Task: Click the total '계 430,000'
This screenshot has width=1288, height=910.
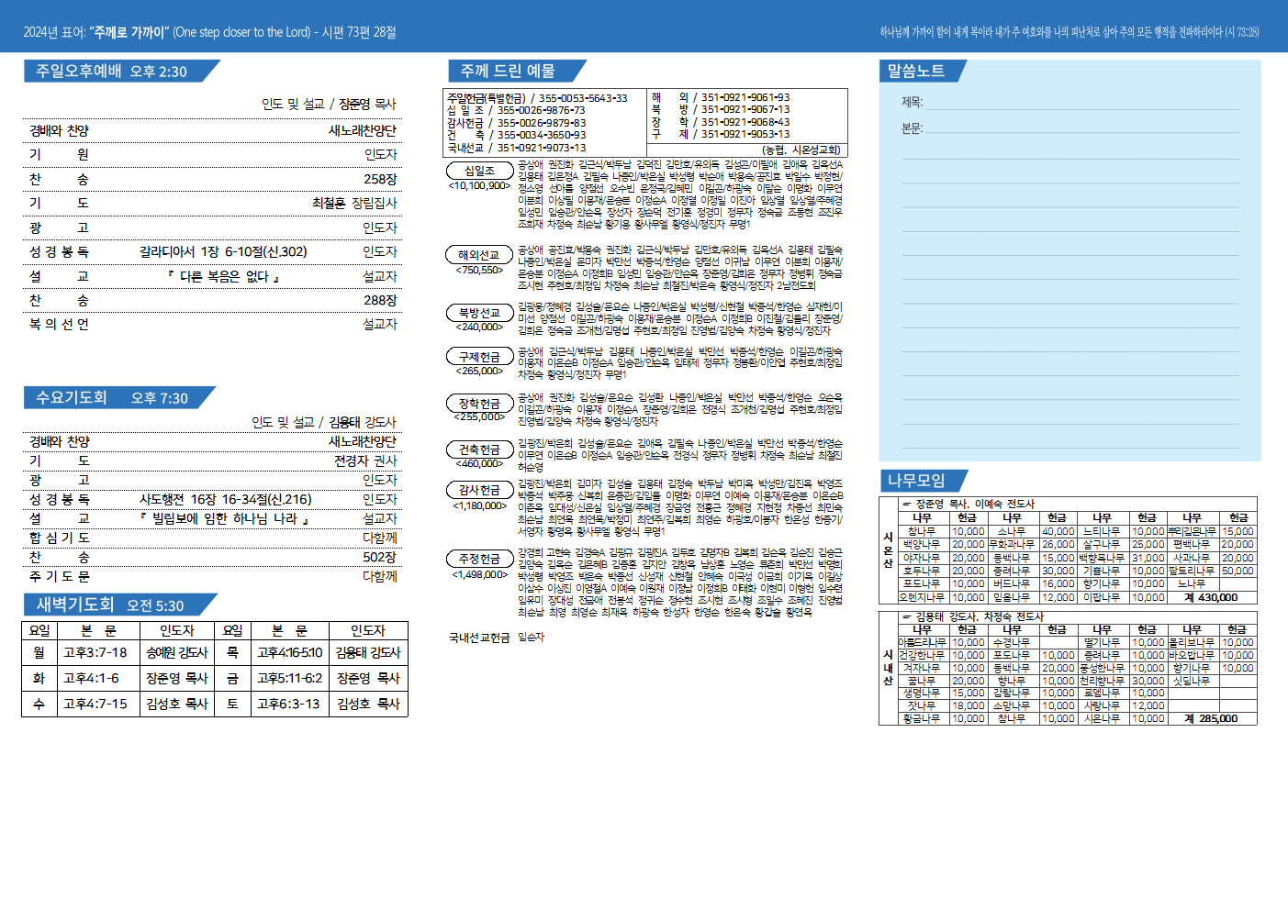Action: [1211, 597]
